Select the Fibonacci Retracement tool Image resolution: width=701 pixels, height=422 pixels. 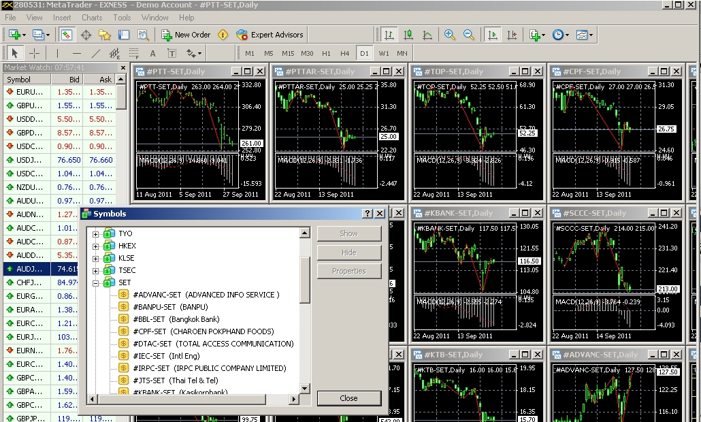pos(133,53)
